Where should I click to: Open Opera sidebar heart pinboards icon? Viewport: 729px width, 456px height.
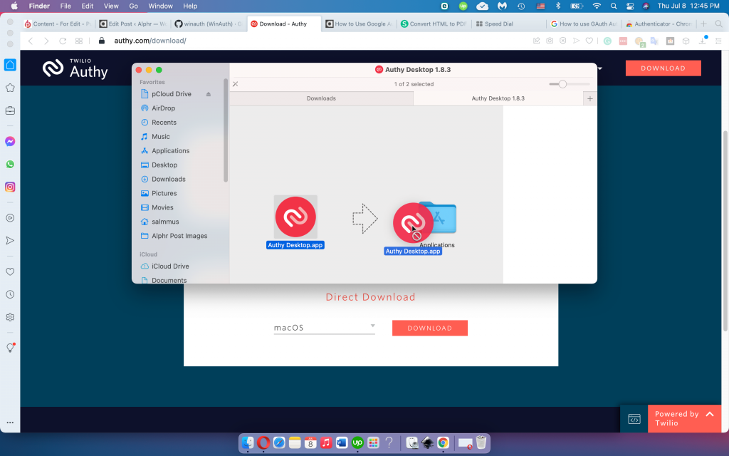click(x=10, y=271)
